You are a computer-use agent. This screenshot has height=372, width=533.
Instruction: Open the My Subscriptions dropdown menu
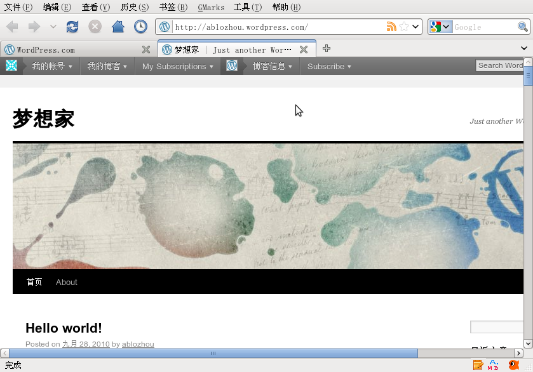(x=177, y=66)
